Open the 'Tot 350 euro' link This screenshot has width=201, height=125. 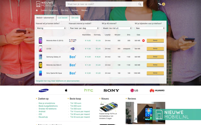click(x=76, y=109)
